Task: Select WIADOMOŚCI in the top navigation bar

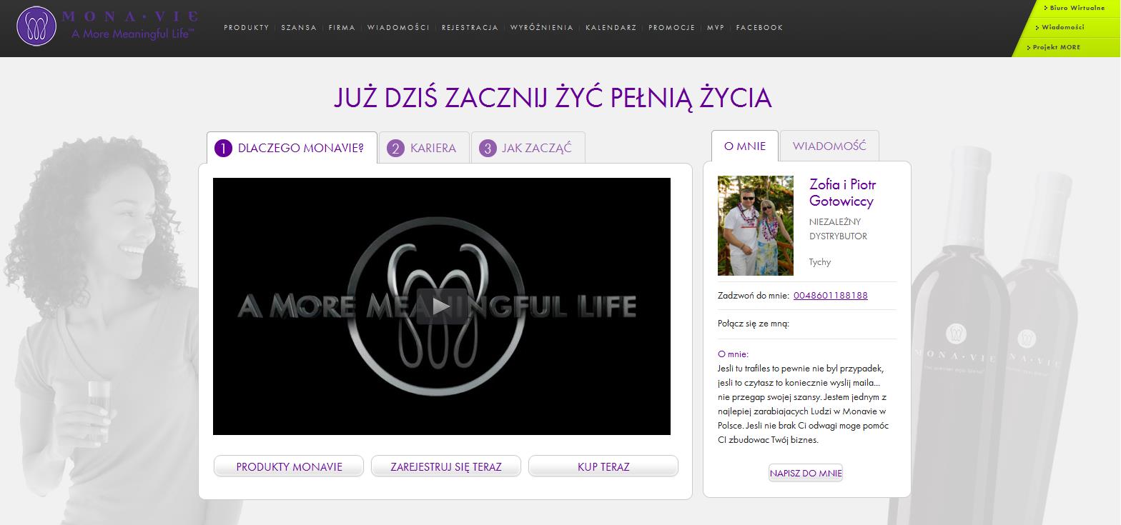Action: [x=398, y=28]
